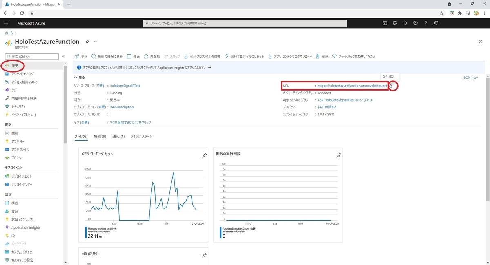Open ASP-HoloLensSignalRTest-a1c7 plan link

tap(345, 100)
